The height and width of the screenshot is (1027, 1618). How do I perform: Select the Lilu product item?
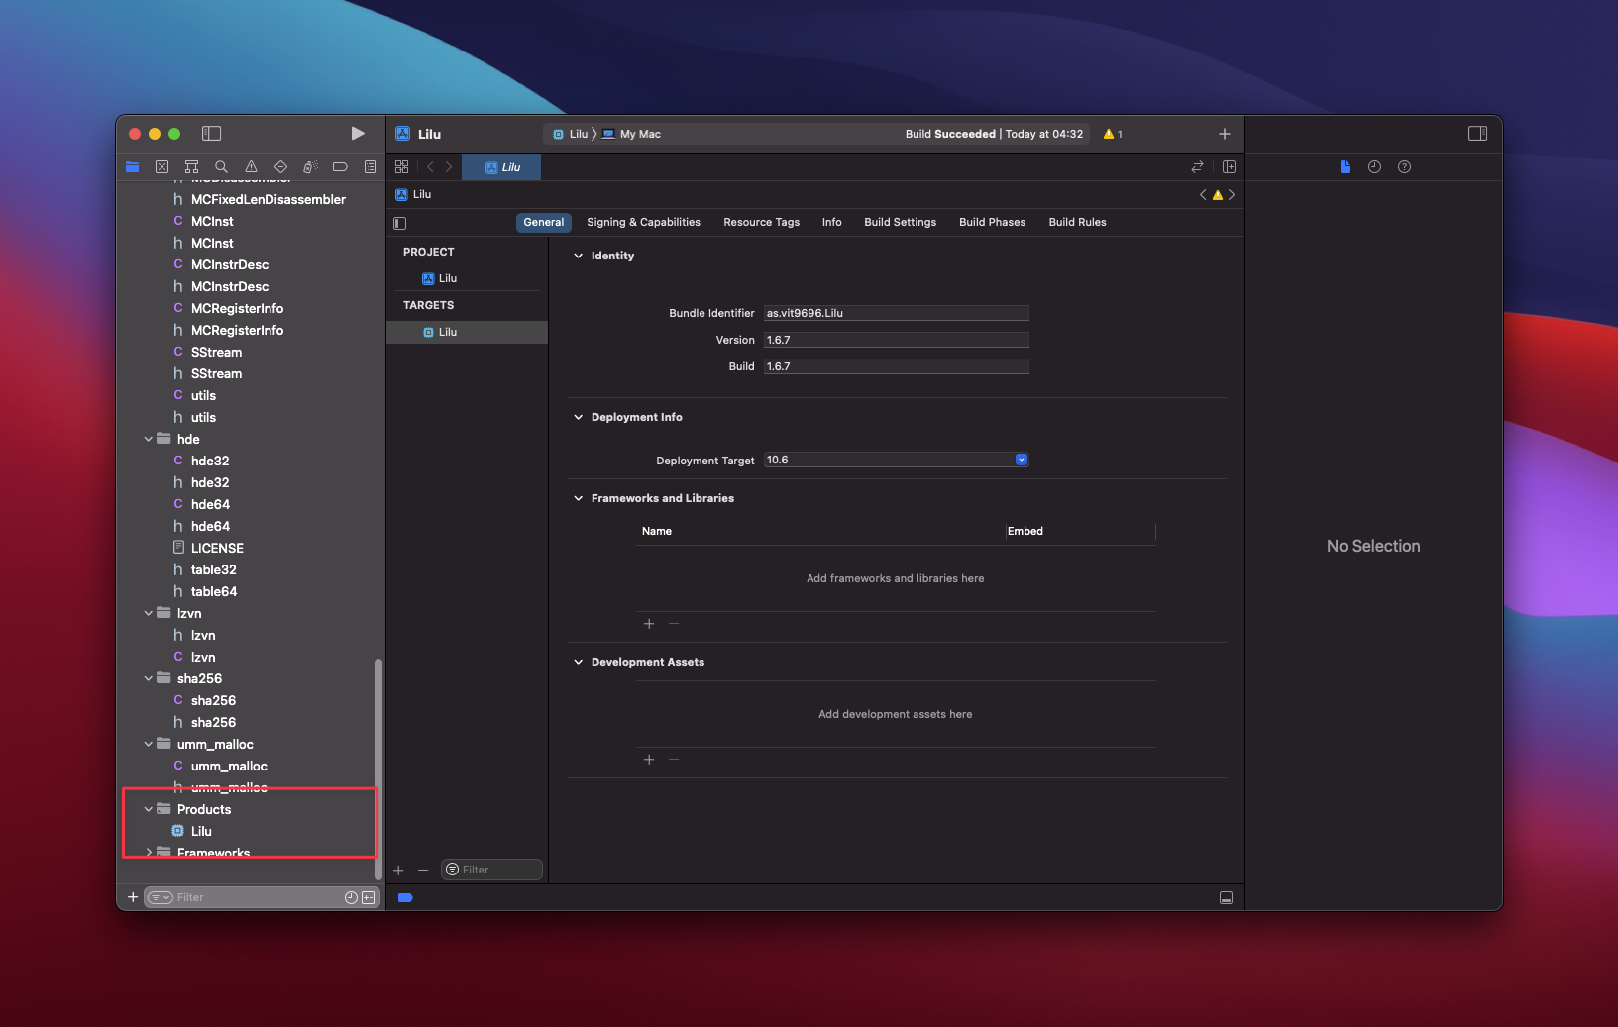(201, 831)
